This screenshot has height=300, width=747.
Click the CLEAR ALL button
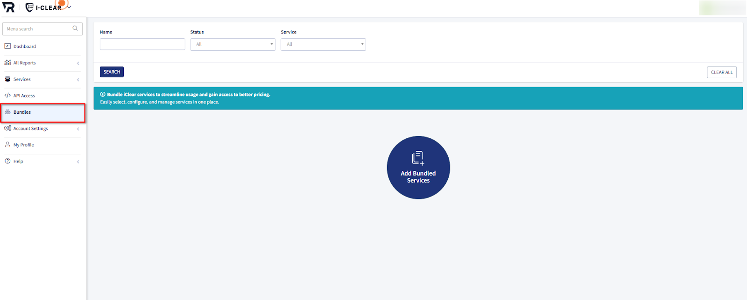coord(722,72)
